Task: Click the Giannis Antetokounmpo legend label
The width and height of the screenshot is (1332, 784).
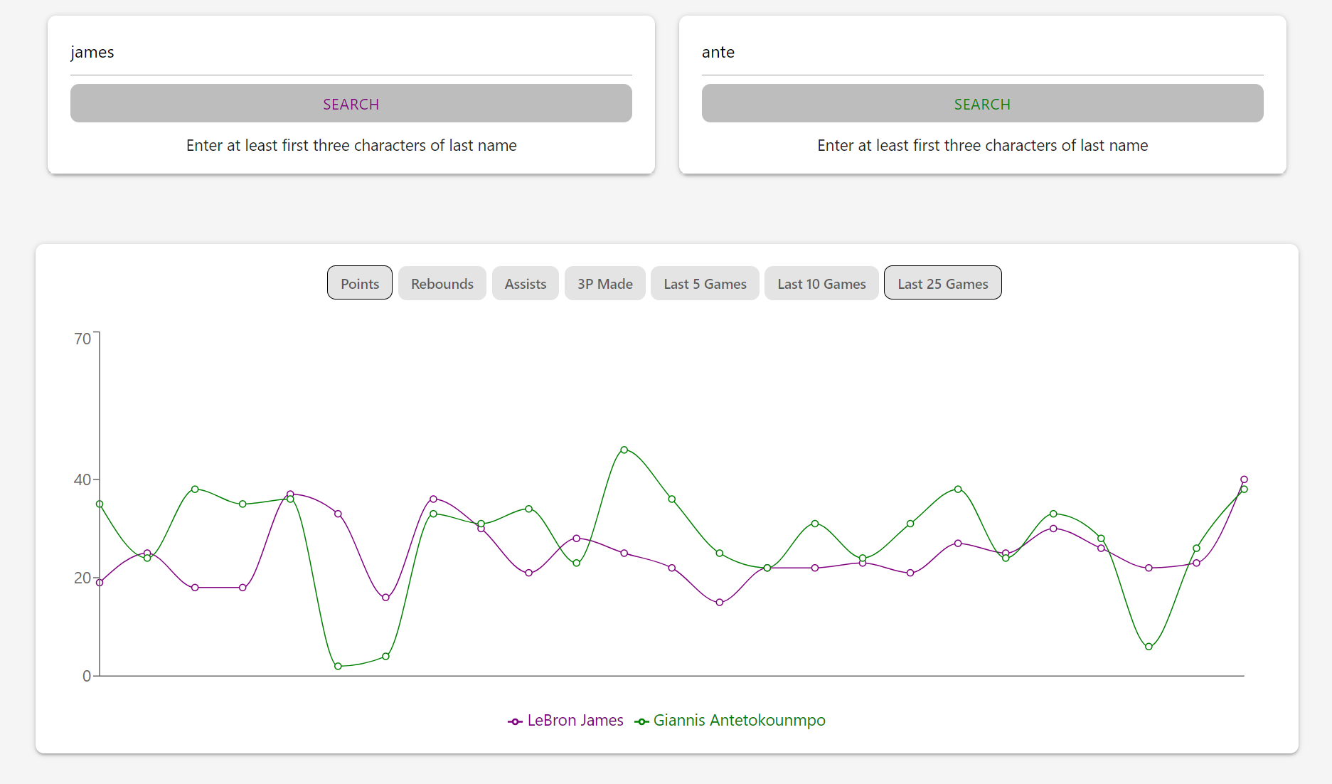Action: tap(739, 721)
